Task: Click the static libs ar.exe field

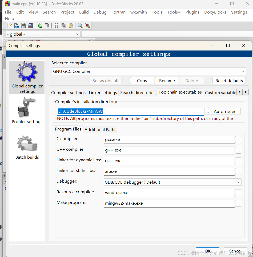Action: click(169, 171)
